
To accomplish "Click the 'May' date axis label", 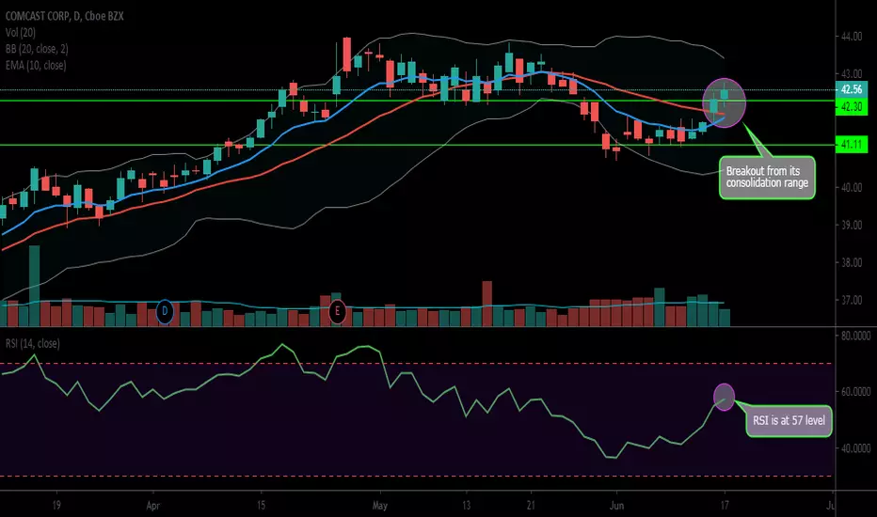I will click(380, 506).
